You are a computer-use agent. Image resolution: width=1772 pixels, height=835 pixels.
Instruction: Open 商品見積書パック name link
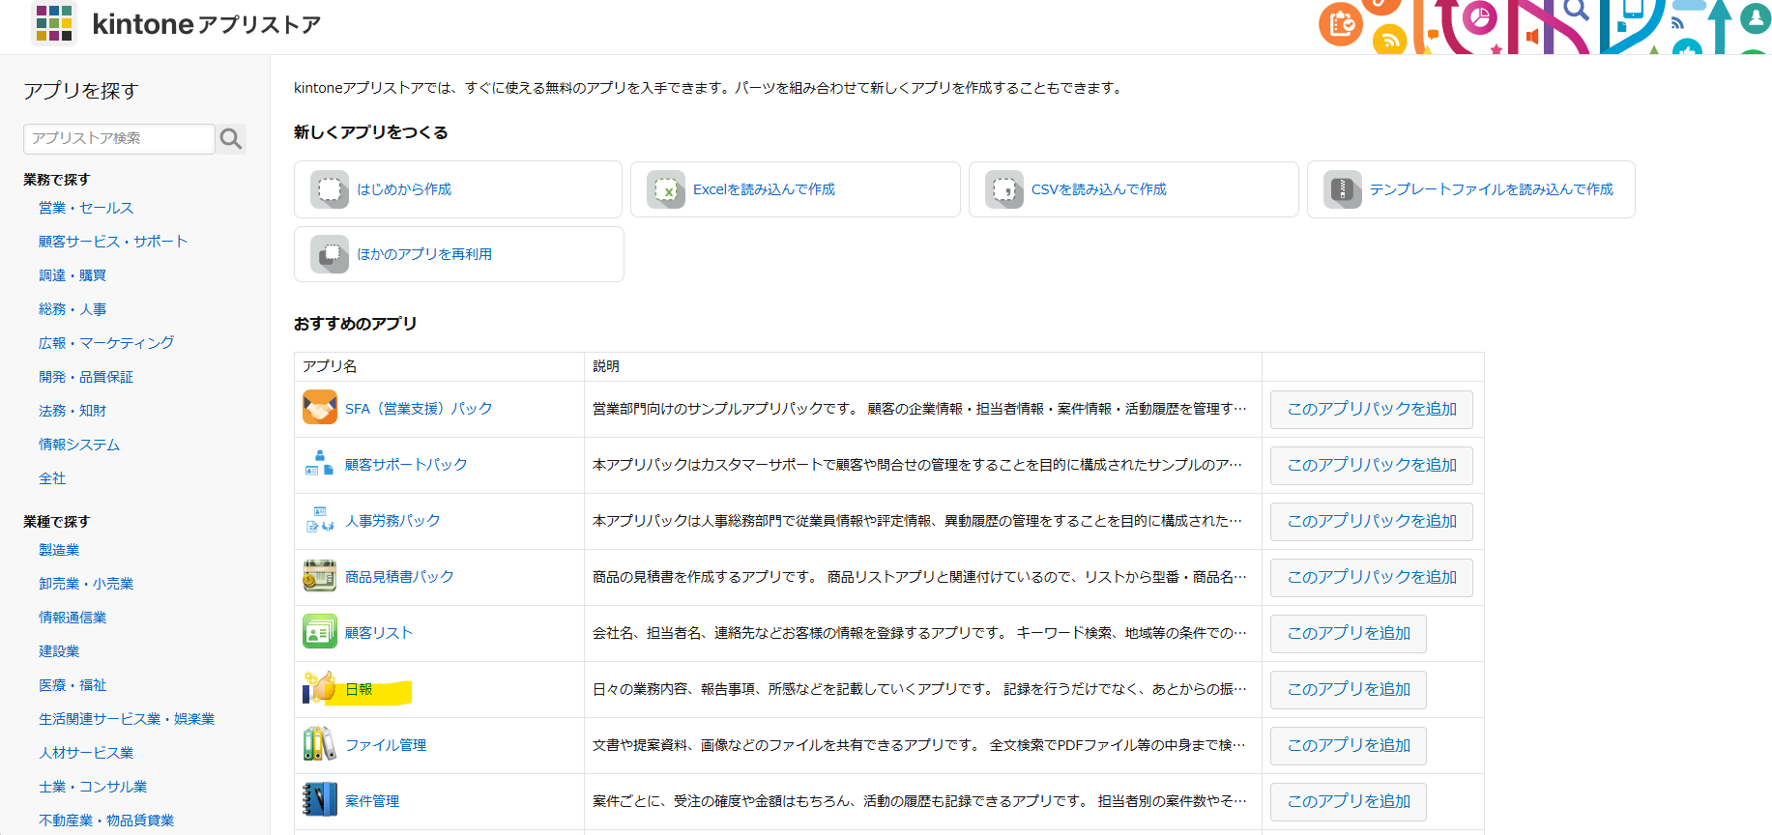(x=399, y=577)
